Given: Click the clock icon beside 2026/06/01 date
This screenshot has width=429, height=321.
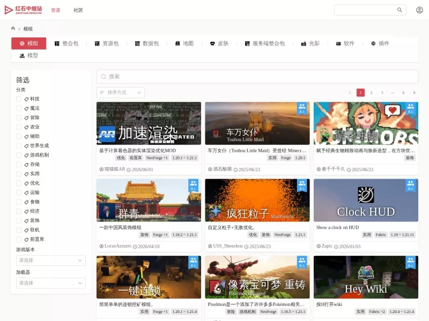Looking at the screenshot, I should (x=129, y=170).
